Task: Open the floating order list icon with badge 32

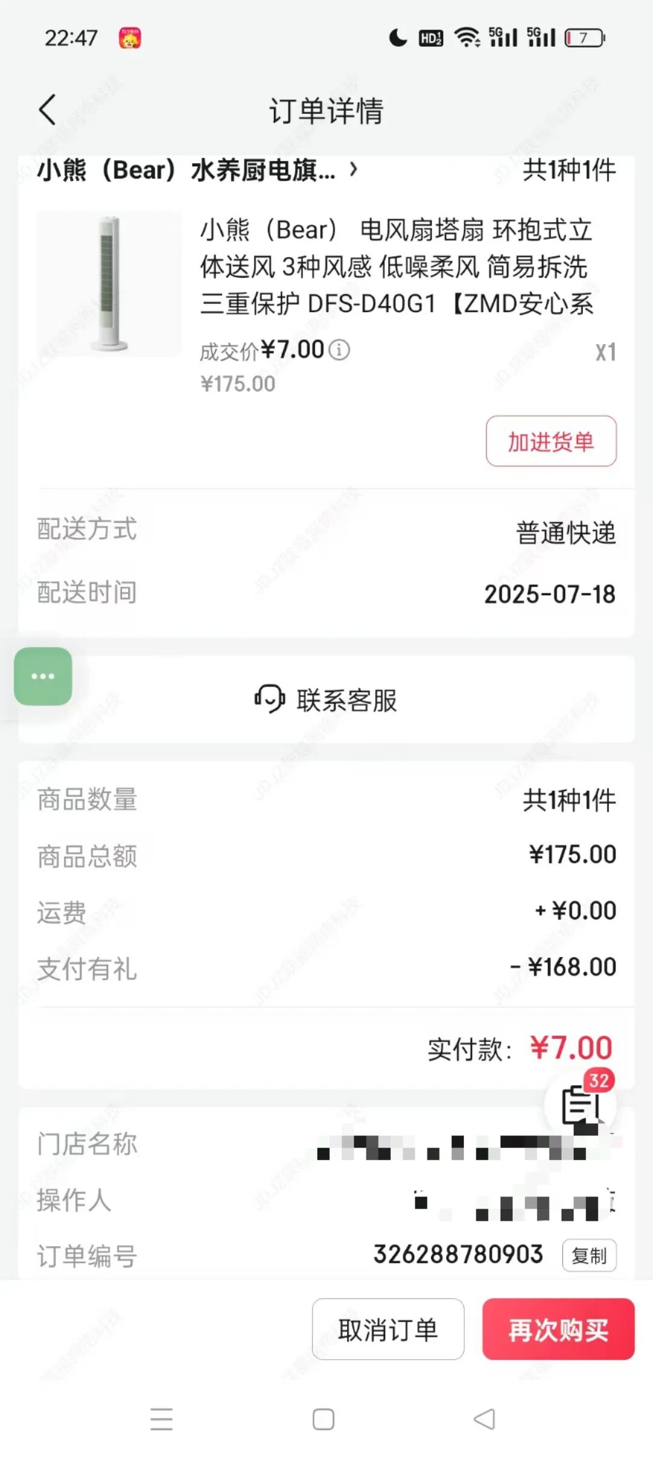Action: tap(580, 1105)
